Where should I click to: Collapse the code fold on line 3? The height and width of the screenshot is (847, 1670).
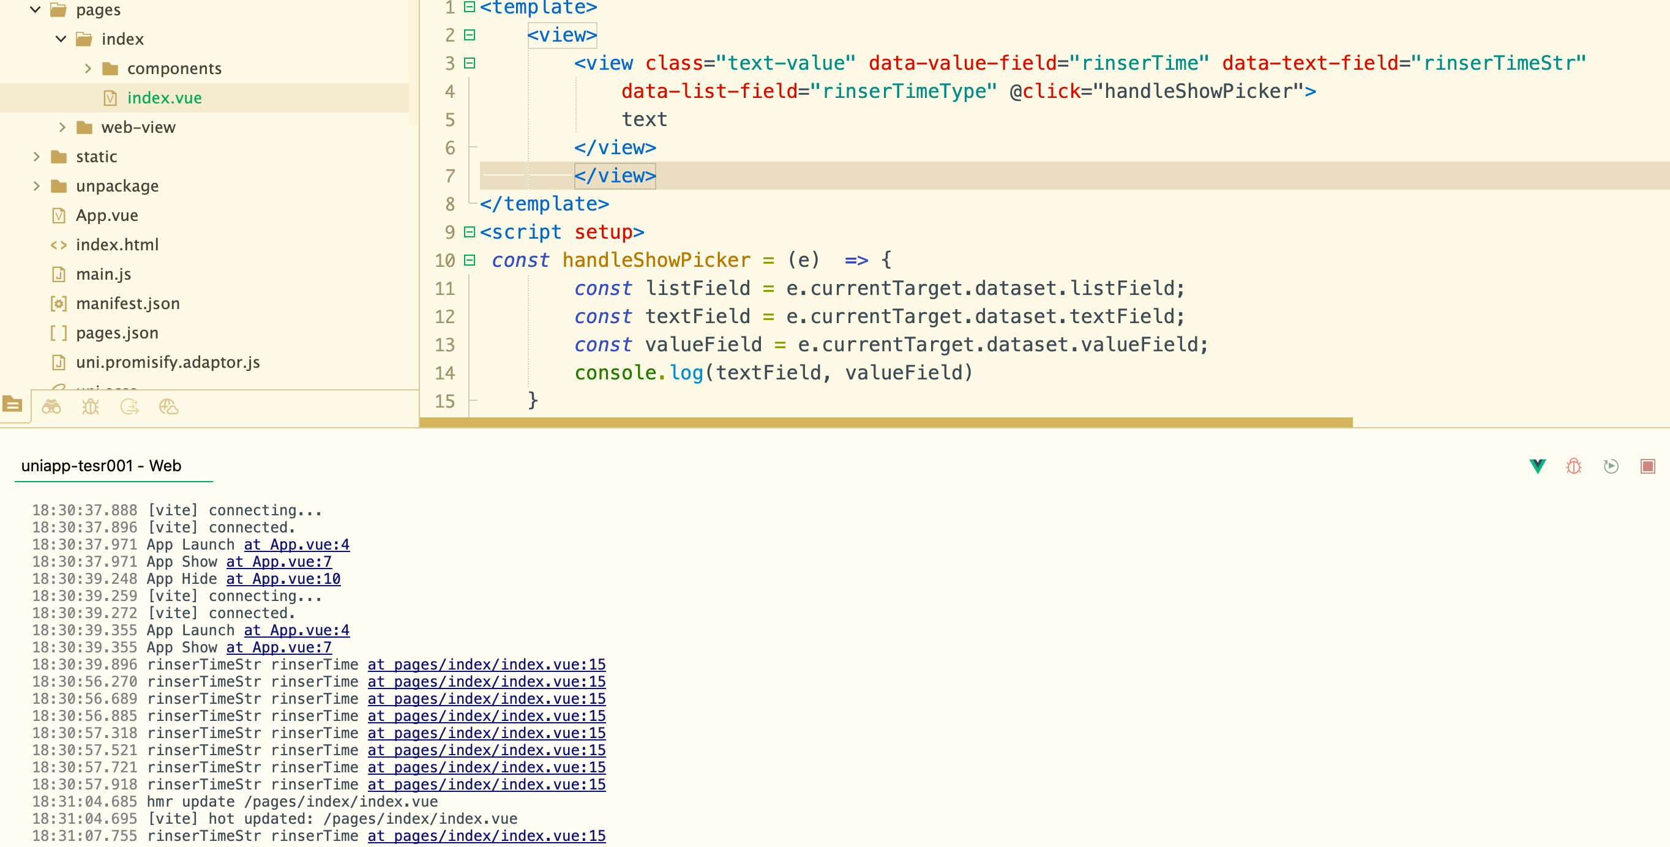[x=470, y=63]
